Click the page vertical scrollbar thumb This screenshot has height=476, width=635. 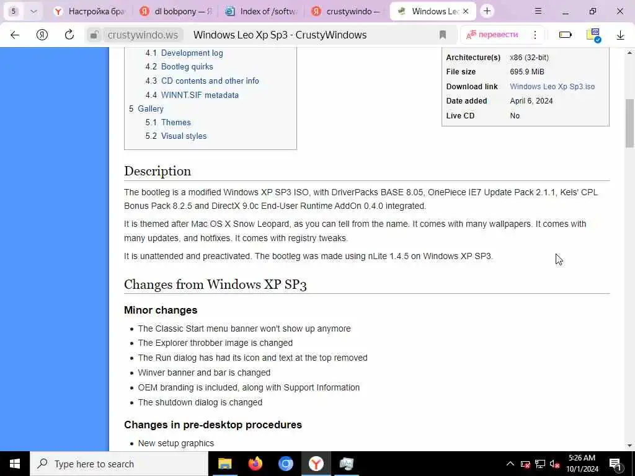pyautogui.click(x=629, y=123)
